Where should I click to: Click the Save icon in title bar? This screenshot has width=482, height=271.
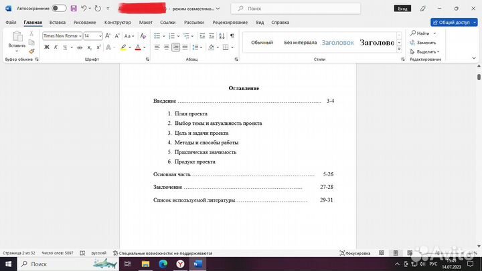click(x=74, y=9)
